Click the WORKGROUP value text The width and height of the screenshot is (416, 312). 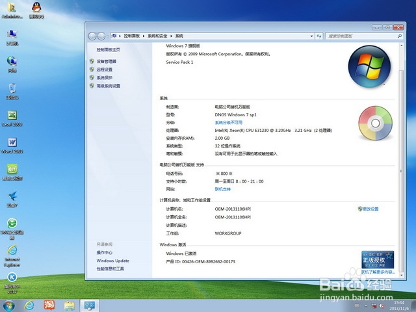[x=228, y=233]
